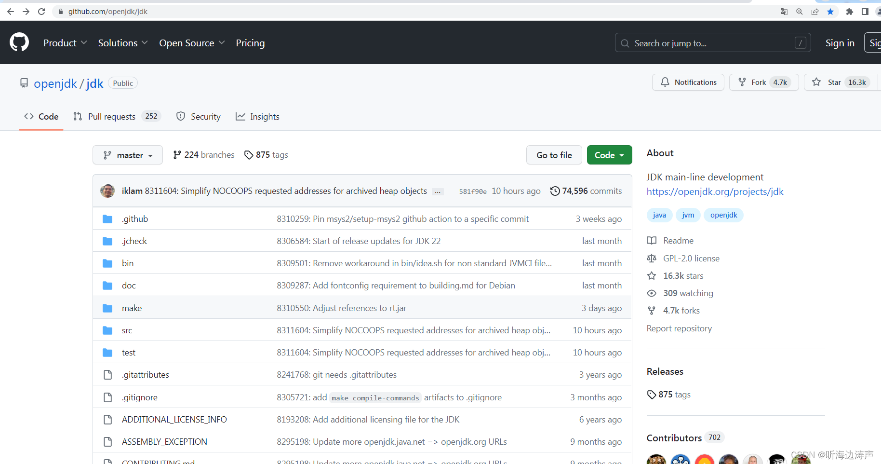This screenshot has height=464, width=881.
Task: Click the src folder icon
Action: pos(107,330)
